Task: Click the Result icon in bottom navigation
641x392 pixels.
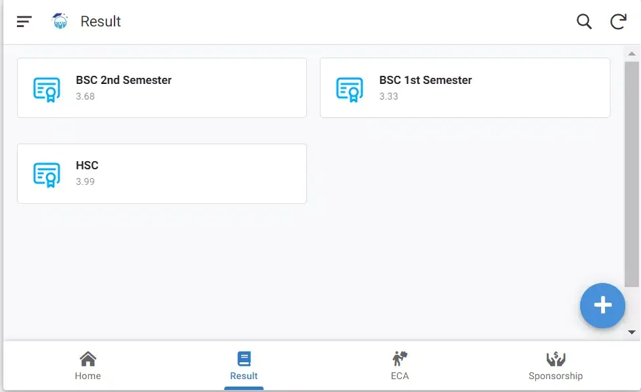Action: click(244, 357)
